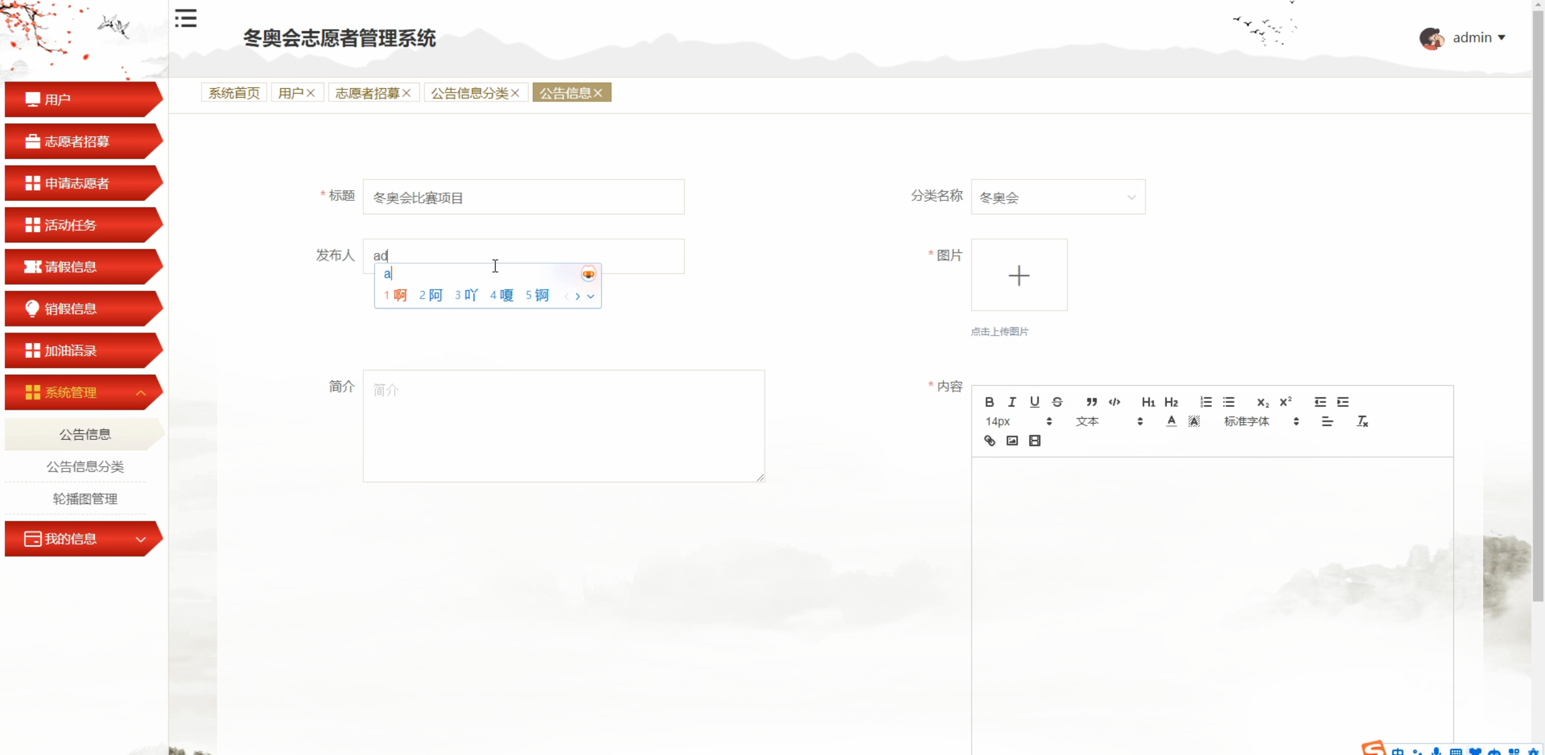Open 公告信息分类 in sidebar submenu
Screen dimensions: 1545x755
coord(85,467)
